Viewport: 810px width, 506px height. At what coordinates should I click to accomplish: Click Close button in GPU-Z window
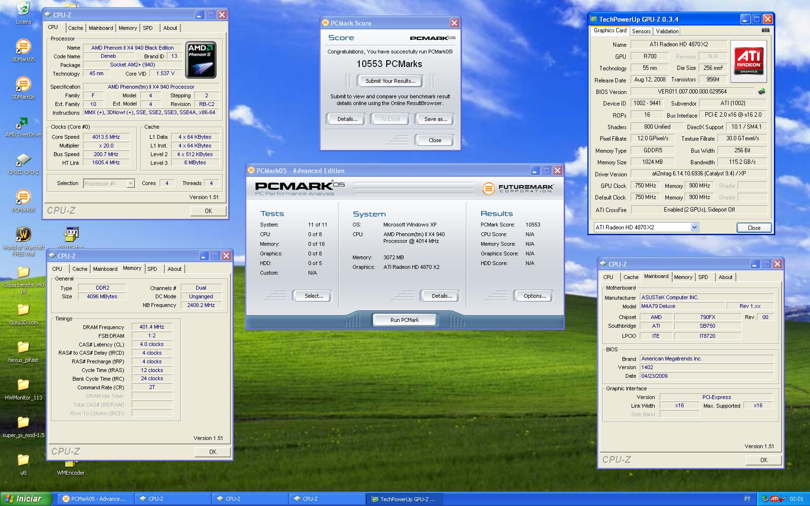754,228
